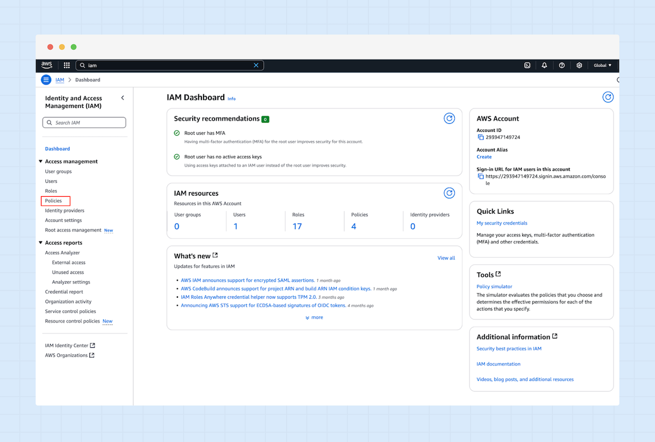Collapse the IAM side navigation panel
Screen dimensions: 655x442
coord(122,98)
